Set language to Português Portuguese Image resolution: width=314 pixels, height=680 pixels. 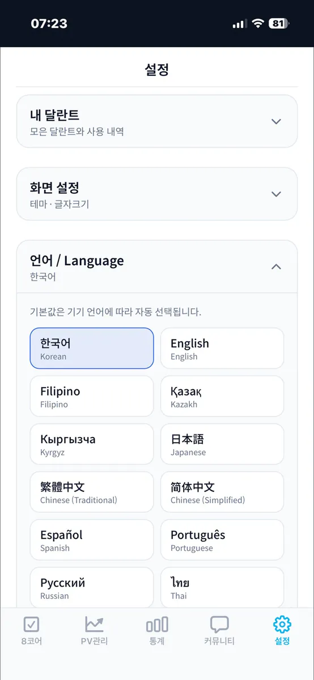[222, 540]
